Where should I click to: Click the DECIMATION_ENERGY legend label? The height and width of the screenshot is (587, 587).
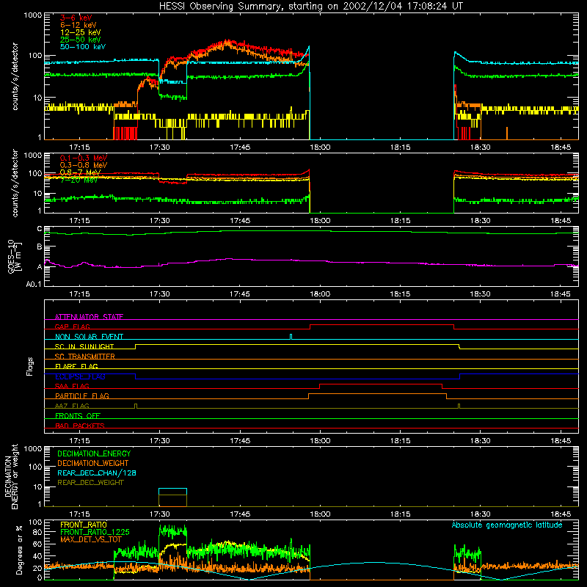pyautogui.click(x=94, y=453)
